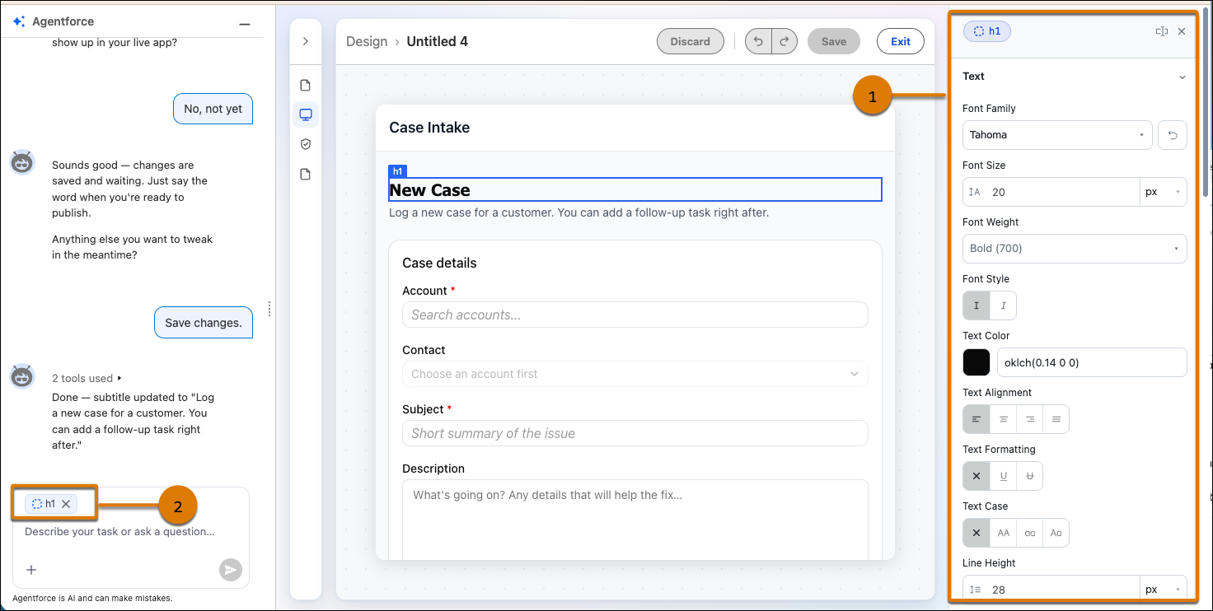The image size is (1213, 611).
Task: Align text to the right
Action: pyautogui.click(x=1030, y=419)
